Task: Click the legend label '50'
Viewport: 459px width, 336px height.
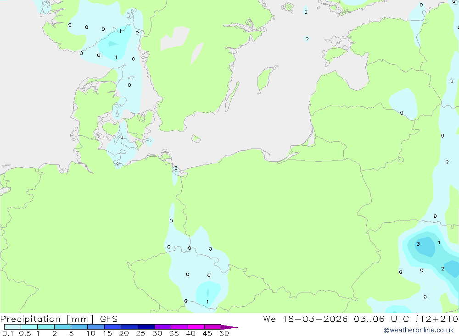Action: 224,333
